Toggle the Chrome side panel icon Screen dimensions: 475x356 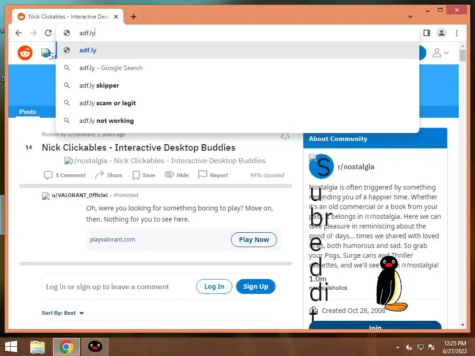pyautogui.click(x=427, y=33)
